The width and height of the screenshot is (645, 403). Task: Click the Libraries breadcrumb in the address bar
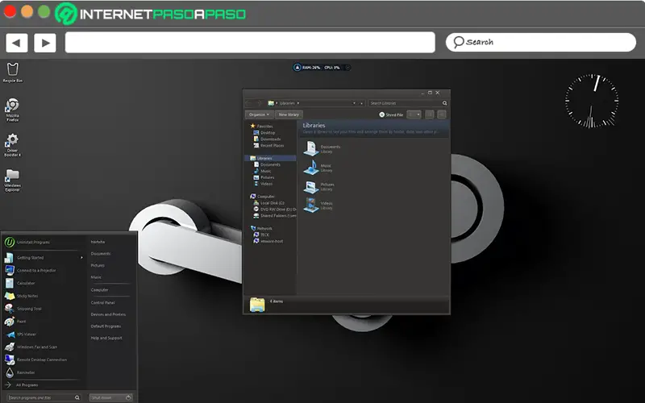(288, 103)
